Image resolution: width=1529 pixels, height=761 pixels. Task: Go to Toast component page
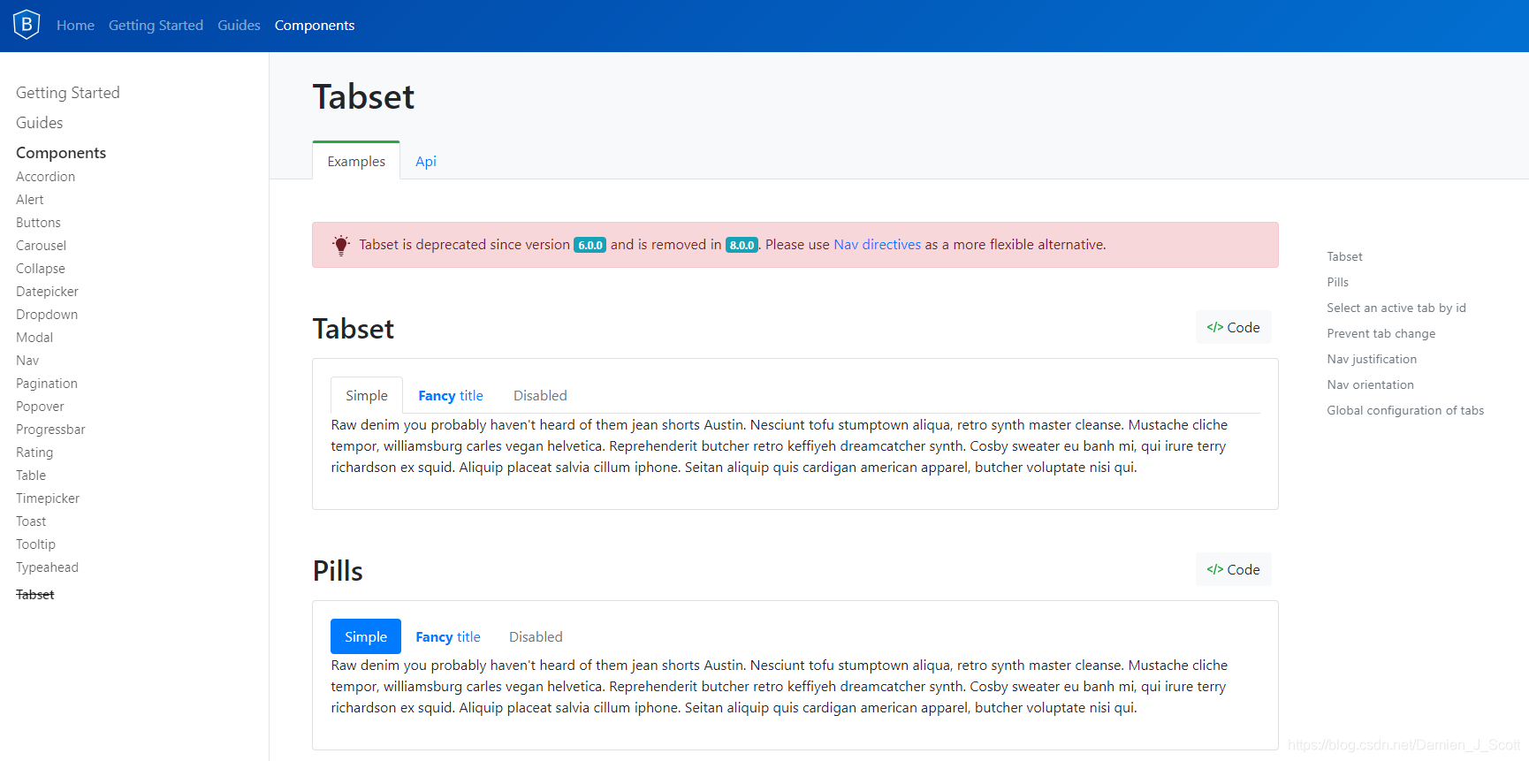pyautogui.click(x=31, y=521)
